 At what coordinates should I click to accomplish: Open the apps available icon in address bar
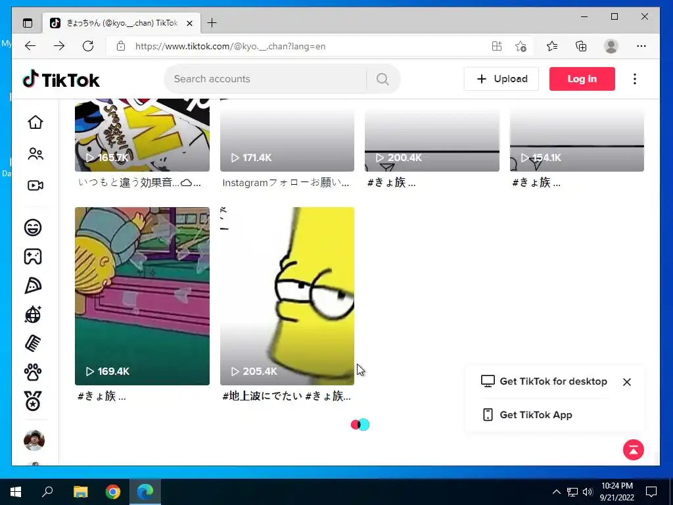point(497,46)
